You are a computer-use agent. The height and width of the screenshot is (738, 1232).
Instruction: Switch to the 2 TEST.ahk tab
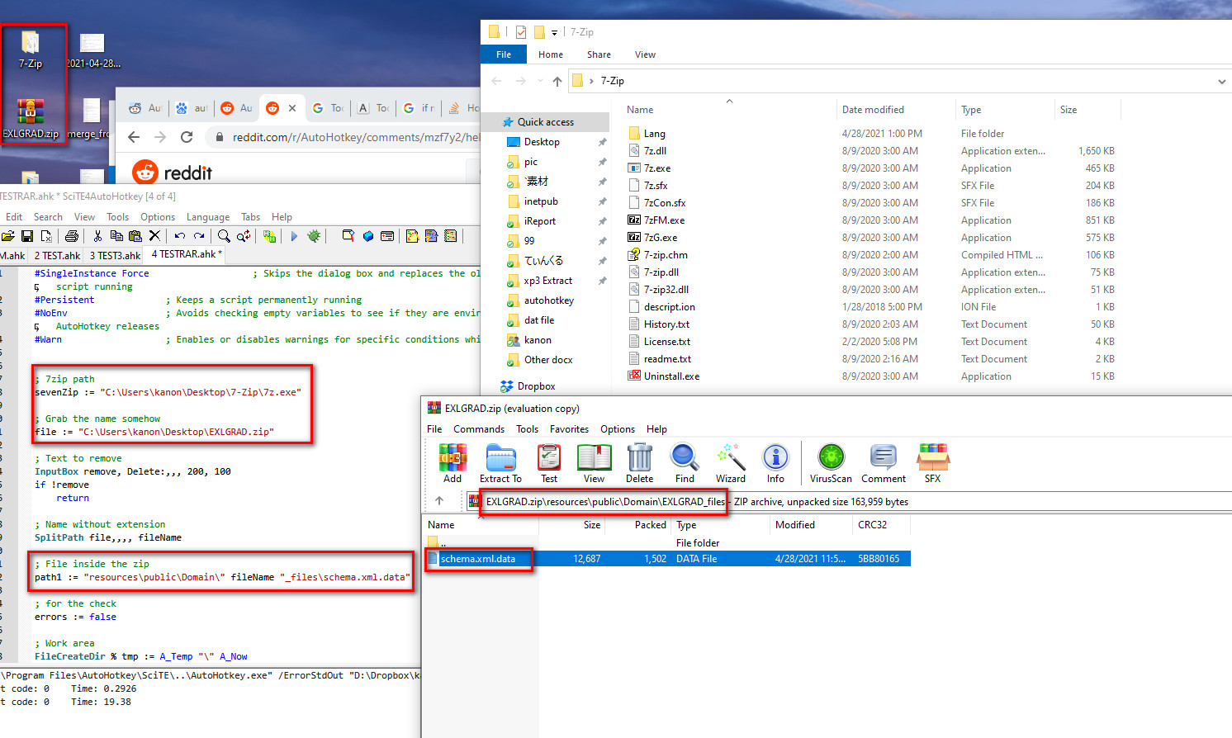pyautogui.click(x=55, y=254)
